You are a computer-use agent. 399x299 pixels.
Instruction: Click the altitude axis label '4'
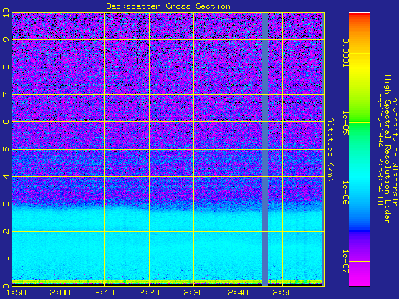coord(6,176)
